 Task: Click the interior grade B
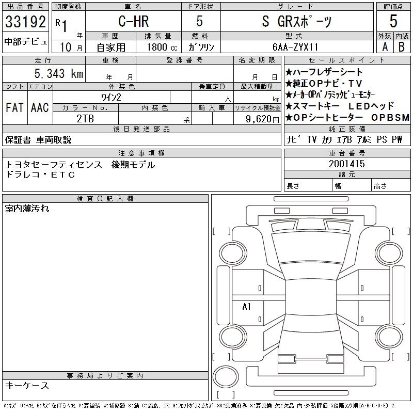tap(402, 47)
